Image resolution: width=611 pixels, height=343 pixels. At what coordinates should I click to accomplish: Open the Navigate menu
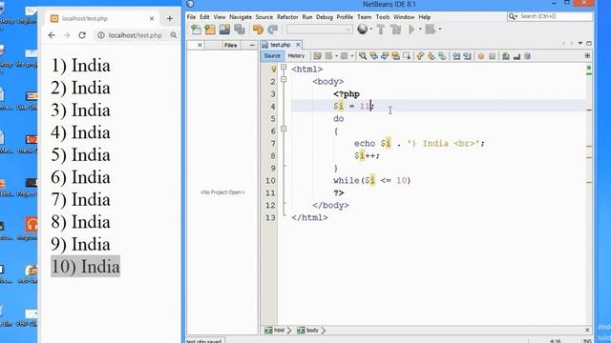tap(241, 17)
